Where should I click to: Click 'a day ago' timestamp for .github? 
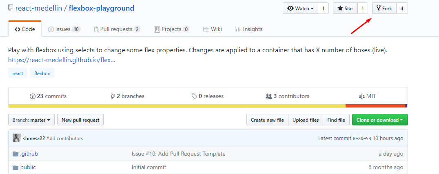[391, 154]
